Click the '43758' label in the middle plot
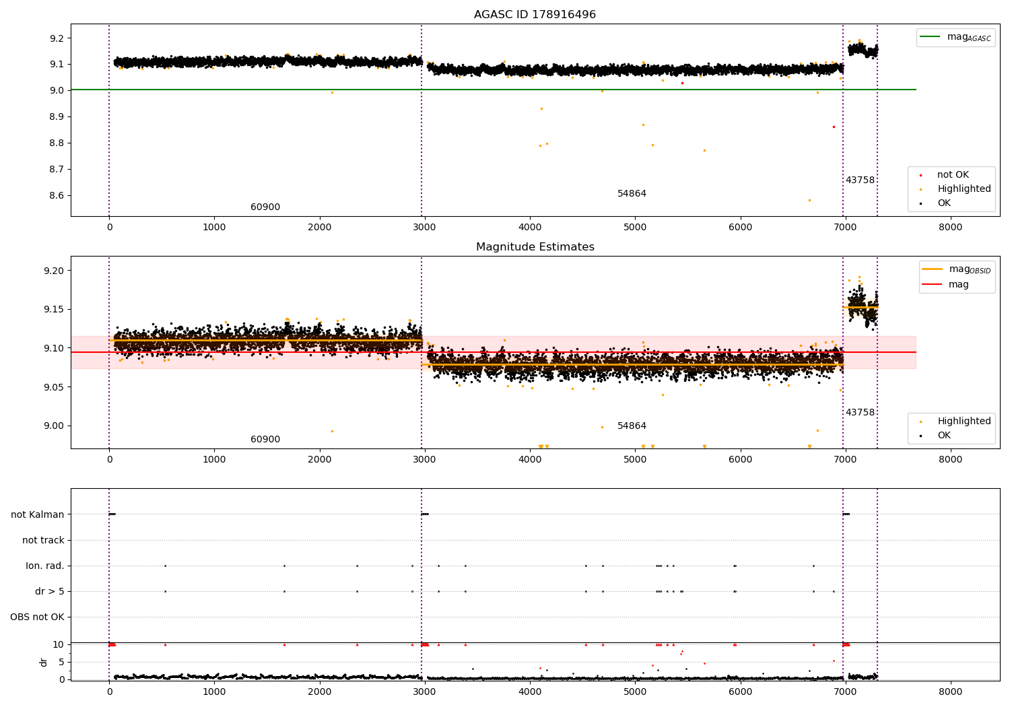 [x=860, y=413]
